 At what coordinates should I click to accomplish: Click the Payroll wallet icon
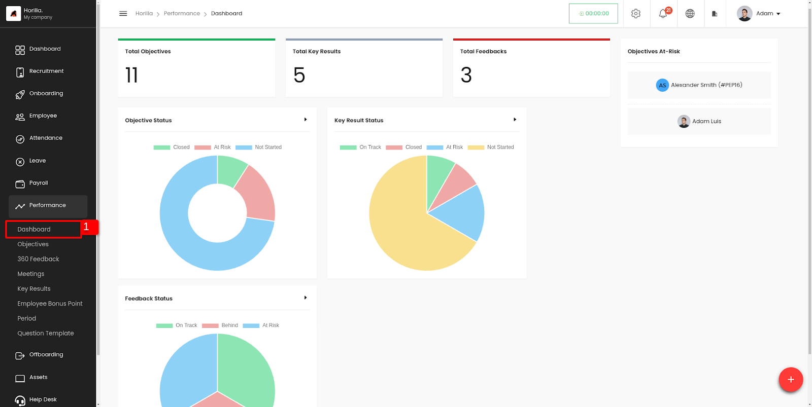[x=20, y=184]
